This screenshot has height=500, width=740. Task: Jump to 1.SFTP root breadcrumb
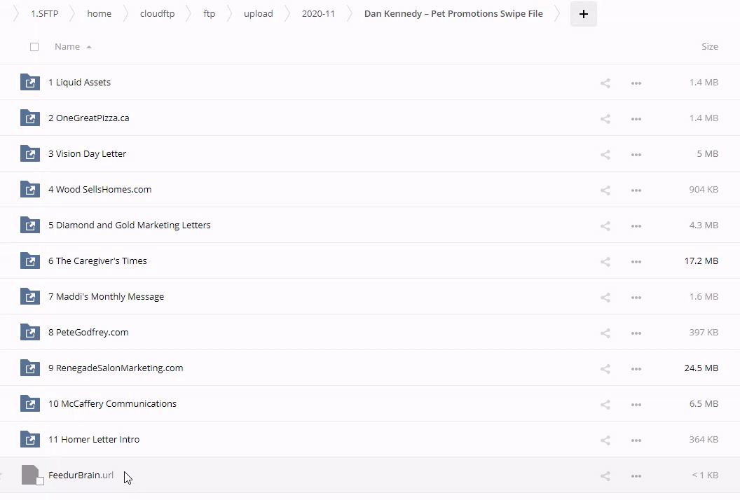click(x=44, y=14)
